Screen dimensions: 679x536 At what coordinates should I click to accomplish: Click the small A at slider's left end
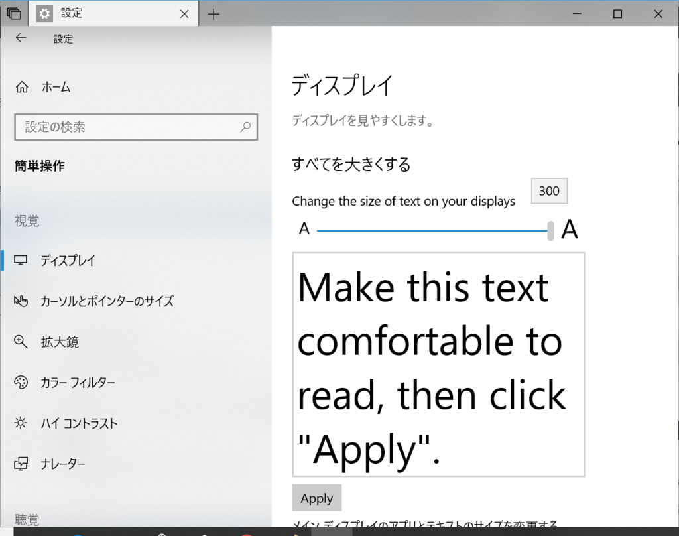coord(304,229)
